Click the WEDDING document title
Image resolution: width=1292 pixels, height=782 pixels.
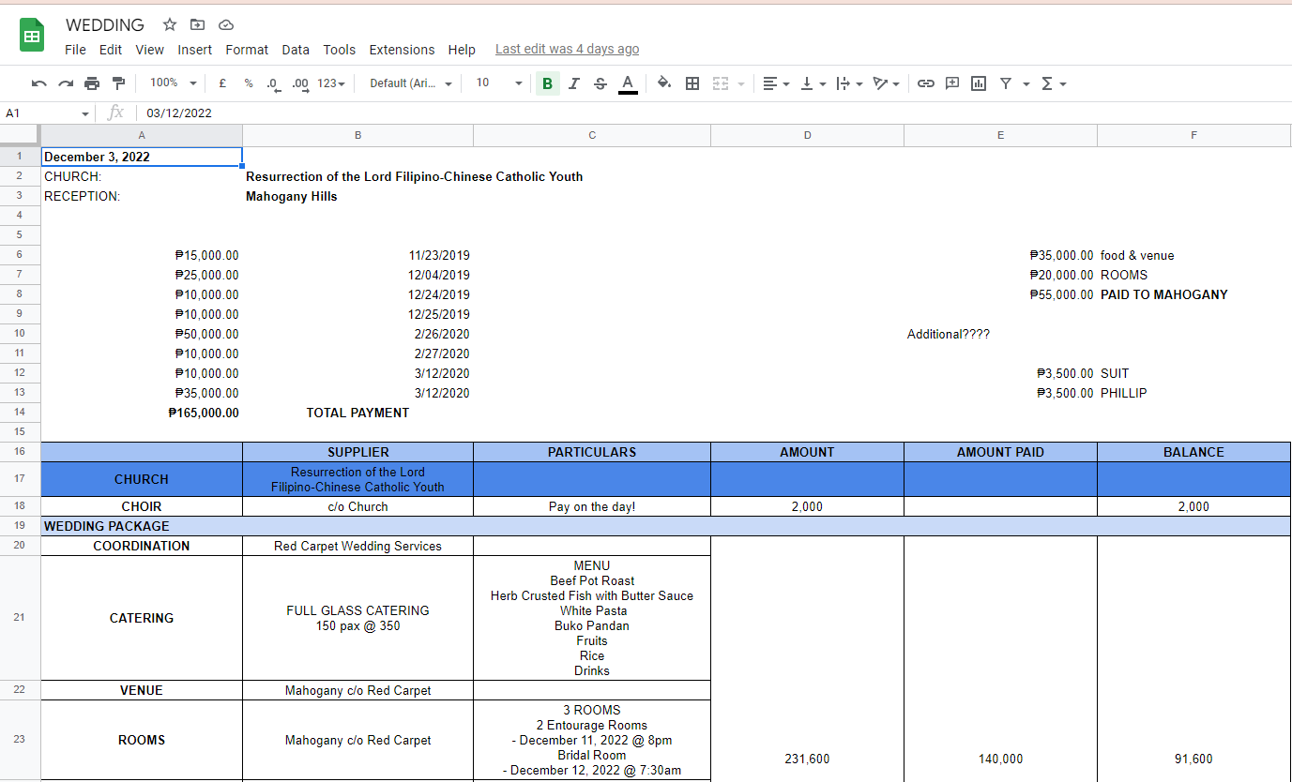(x=105, y=24)
